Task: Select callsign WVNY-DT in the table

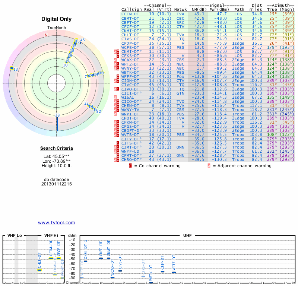Action: pos(130,68)
